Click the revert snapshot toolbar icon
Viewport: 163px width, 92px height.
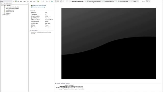(49, 1)
